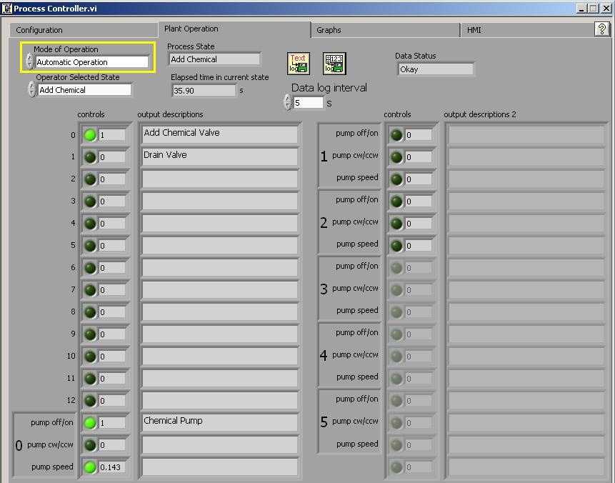Toggle pump 2 off/on LED
Screen dimensions: 615x483
tap(396, 201)
